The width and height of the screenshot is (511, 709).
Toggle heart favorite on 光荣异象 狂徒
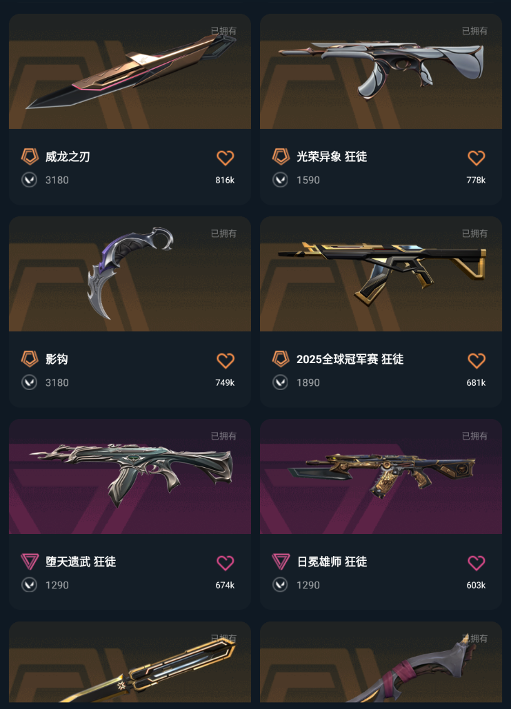tap(476, 158)
